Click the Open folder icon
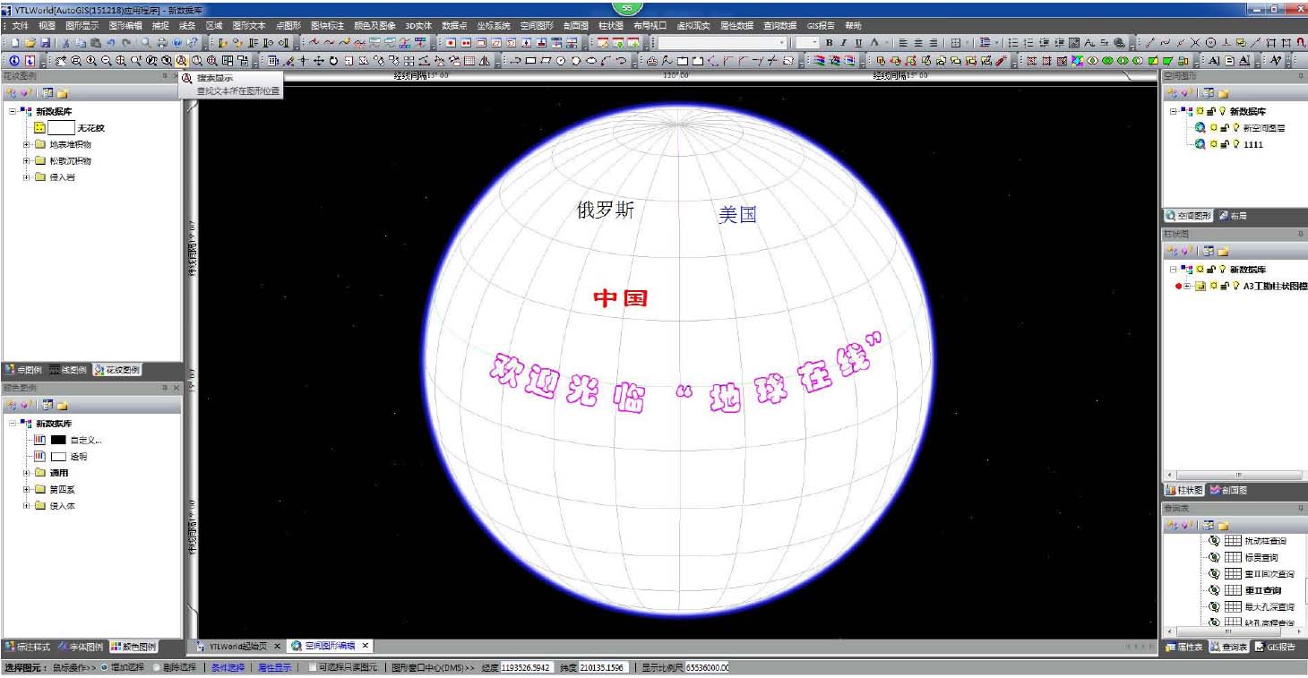 pyautogui.click(x=30, y=42)
